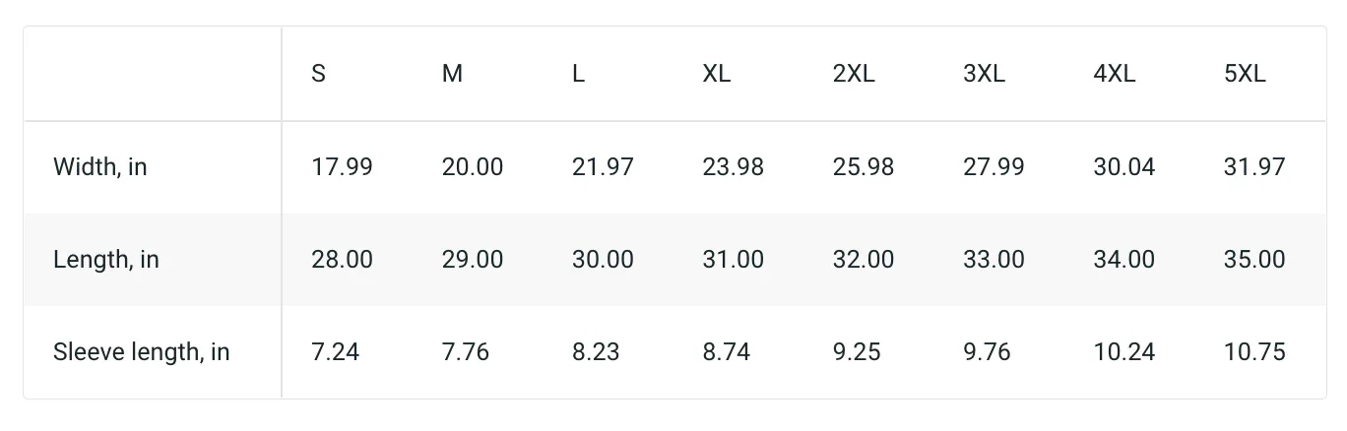Click the 17.99 width value for S

[x=343, y=167]
